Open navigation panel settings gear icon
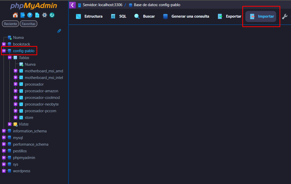Screen dimensions: 291x184 click(x=45, y=15)
